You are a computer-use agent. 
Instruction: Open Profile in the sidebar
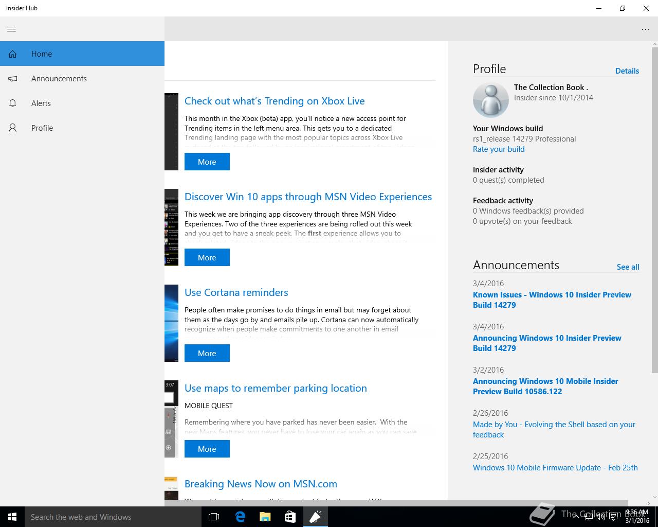click(82, 128)
